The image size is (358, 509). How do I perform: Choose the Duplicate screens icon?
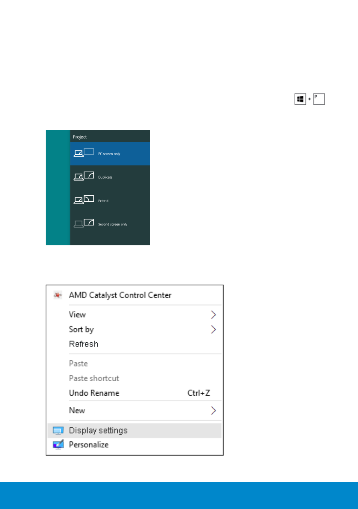click(84, 176)
